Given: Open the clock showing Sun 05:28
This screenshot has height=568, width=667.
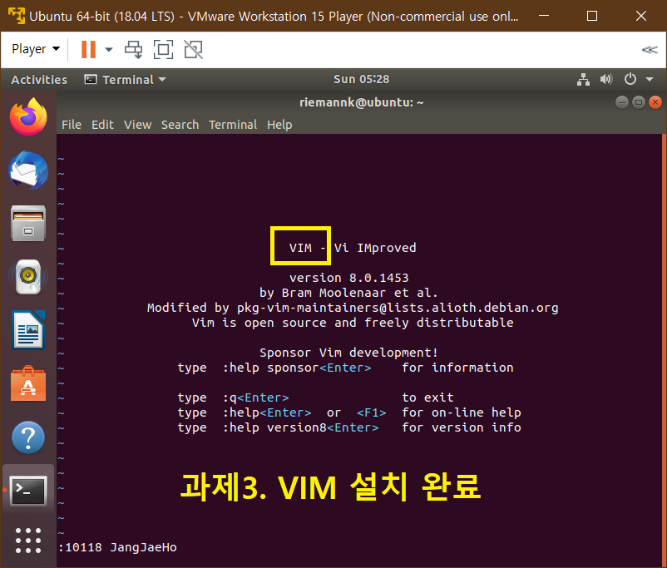Looking at the screenshot, I should [x=361, y=79].
